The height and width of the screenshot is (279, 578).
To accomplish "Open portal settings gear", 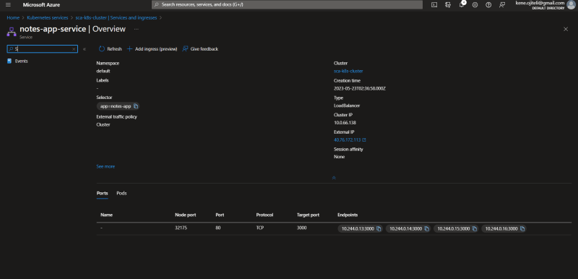I will point(475,5).
